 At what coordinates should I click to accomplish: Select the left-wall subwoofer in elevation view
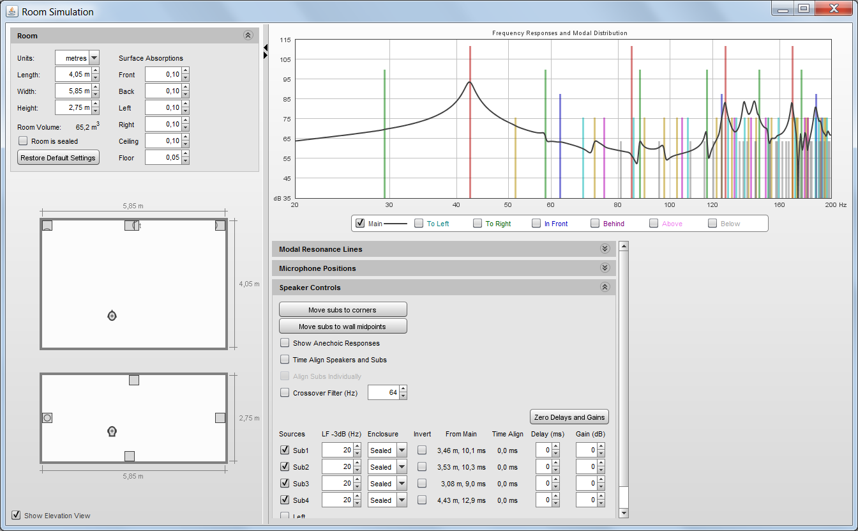pos(47,418)
